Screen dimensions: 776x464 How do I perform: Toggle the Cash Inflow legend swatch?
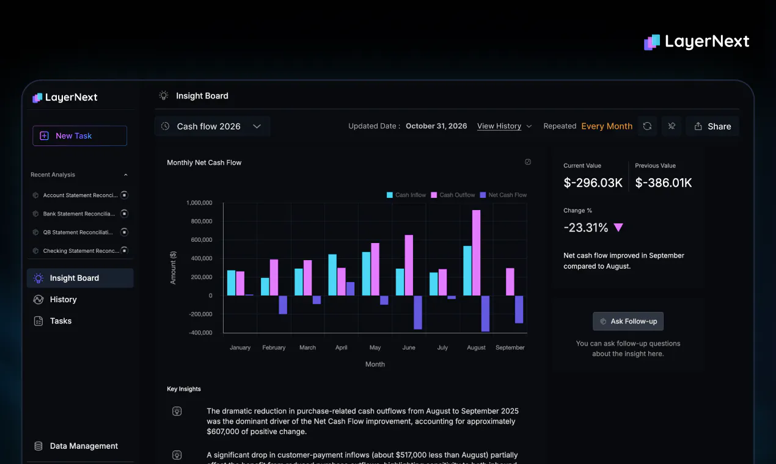[x=390, y=195]
